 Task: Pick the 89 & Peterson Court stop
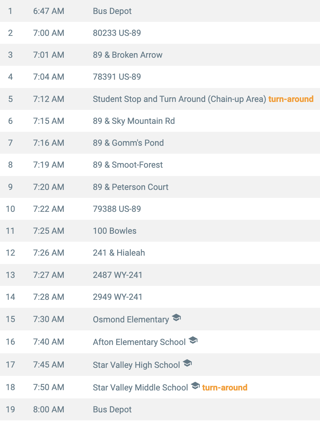coord(160,187)
